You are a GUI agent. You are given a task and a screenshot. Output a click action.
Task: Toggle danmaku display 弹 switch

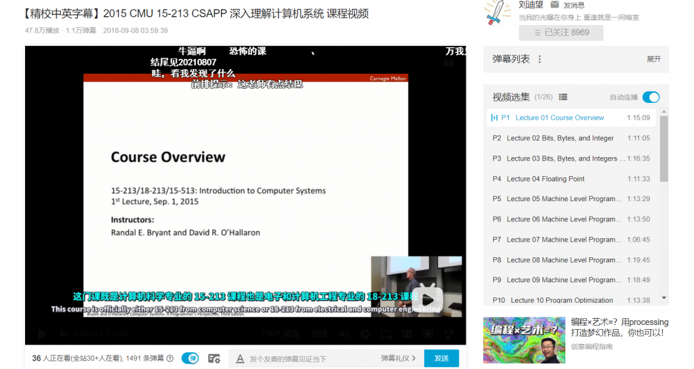[x=190, y=358]
